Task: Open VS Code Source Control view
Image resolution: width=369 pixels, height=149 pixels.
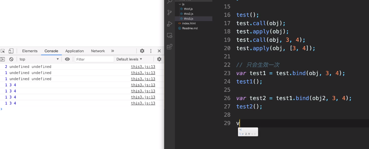Action: coord(170,12)
